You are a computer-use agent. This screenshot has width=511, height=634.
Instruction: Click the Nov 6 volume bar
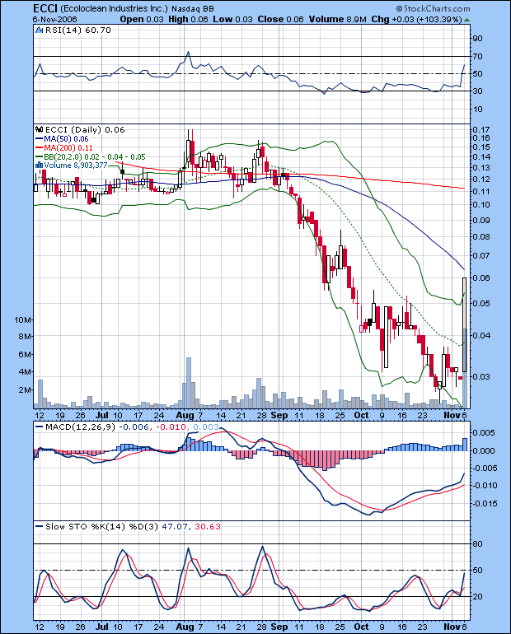tap(465, 368)
